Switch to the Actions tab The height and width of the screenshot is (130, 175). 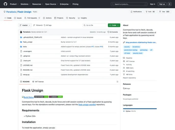pyautogui.click(x=47, y=18)
